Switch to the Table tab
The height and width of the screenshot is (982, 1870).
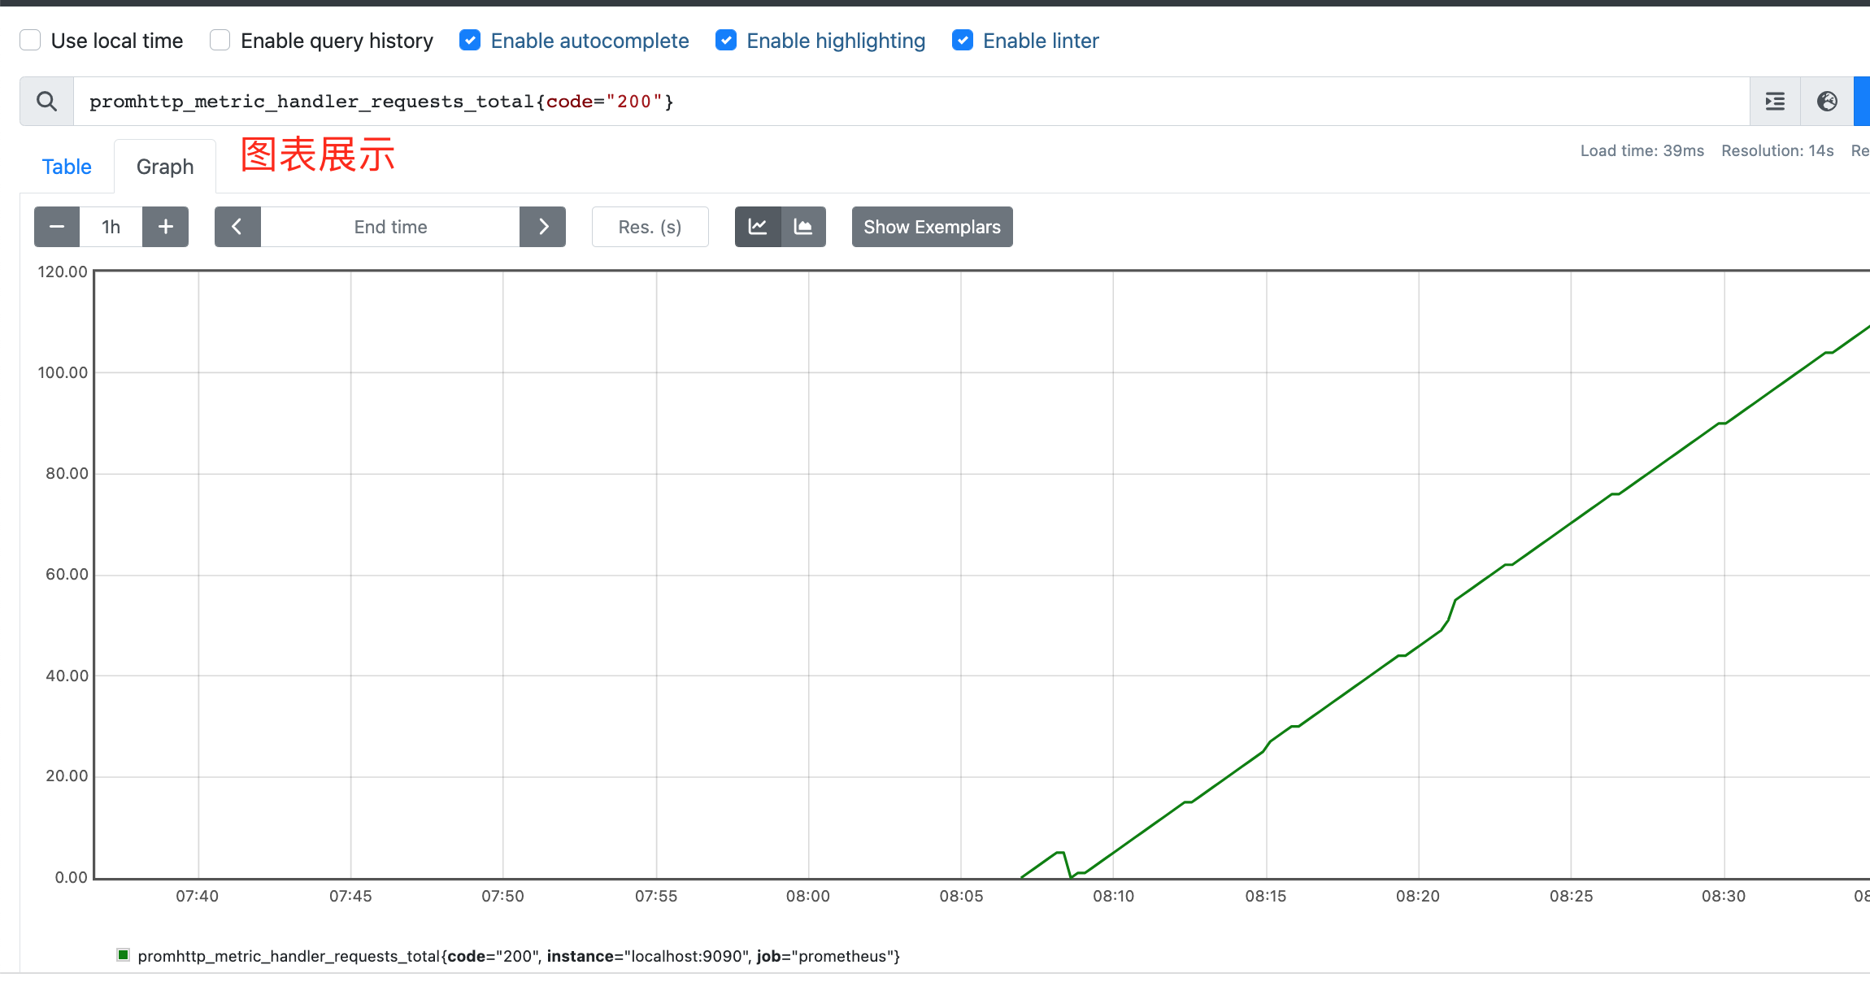[x=67, y=167]
